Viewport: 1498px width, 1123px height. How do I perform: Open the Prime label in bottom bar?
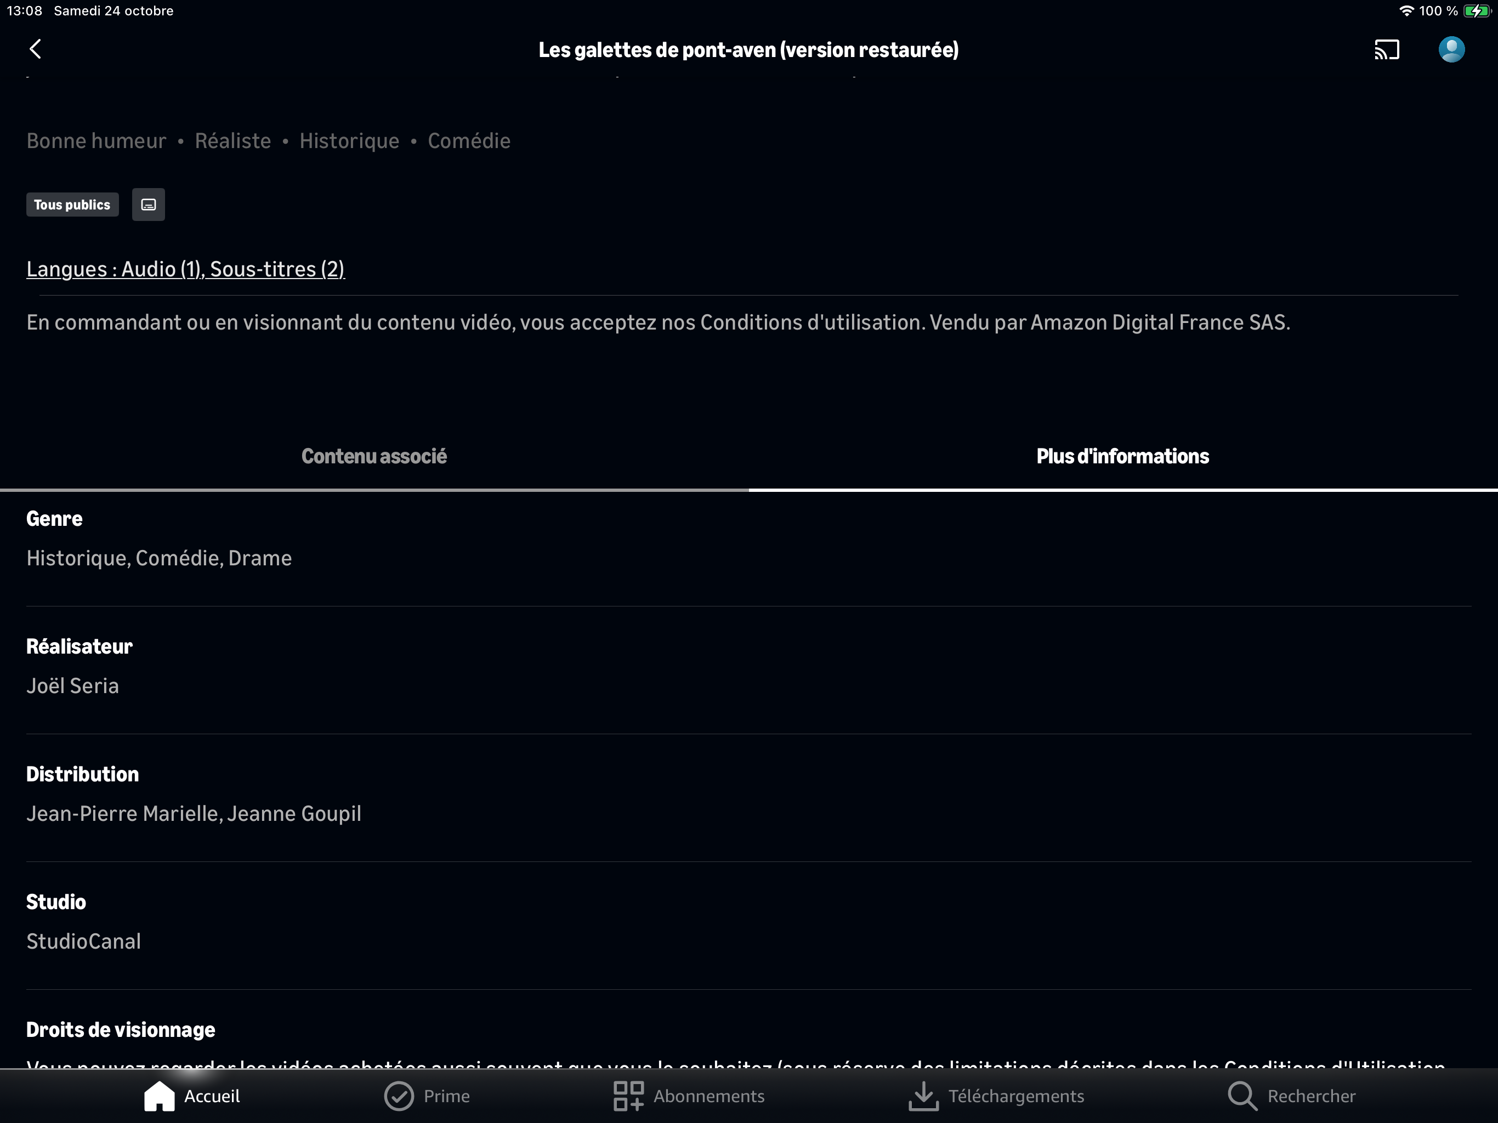(446, 1096)
